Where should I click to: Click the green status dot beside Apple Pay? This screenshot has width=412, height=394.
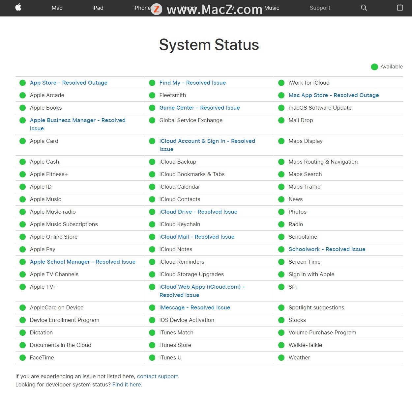coord(22,250)
